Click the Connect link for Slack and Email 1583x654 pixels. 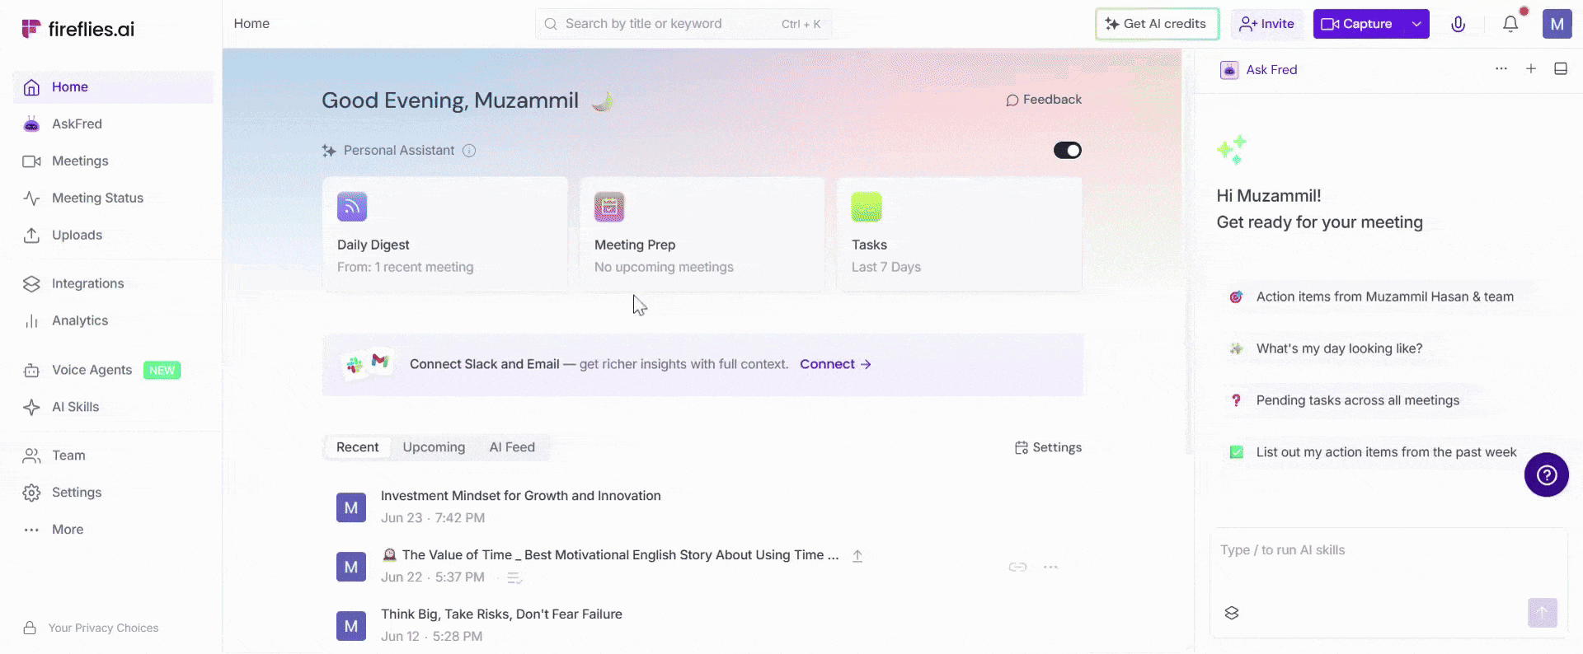point(835,364)
